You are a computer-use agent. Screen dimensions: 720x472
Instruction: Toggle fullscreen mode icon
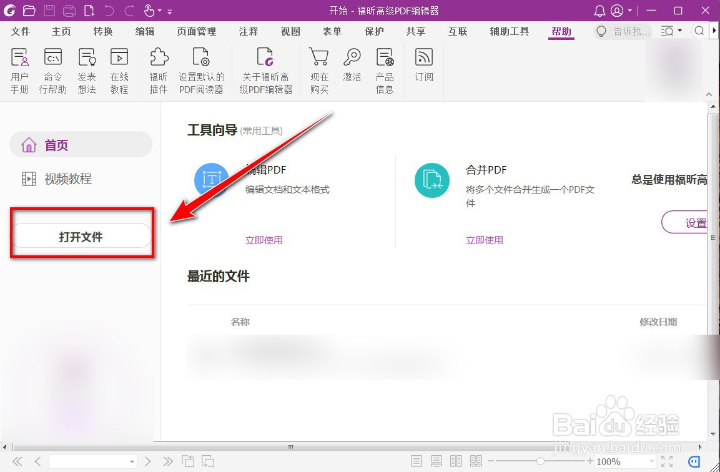667,461
